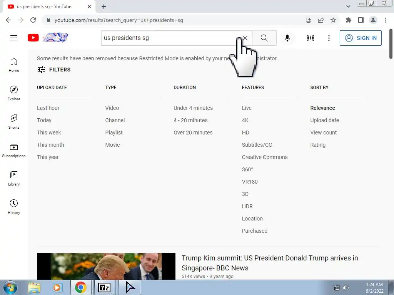394x295 pixels.
Task: Filter by This week
Action: (49, 133)
